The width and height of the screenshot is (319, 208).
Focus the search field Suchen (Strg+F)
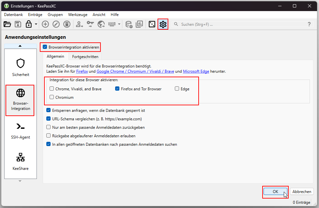coord(242,24)
